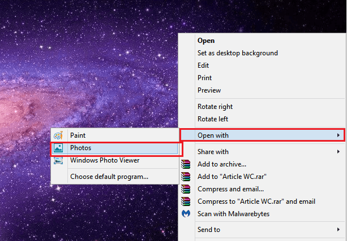The height and width of the screenshot is (241, 347).
Task: Click the Windows Photo Viewer icon
Action: 58,160
